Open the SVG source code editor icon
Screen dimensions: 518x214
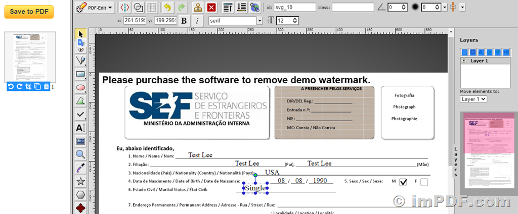tap(124, 7)
